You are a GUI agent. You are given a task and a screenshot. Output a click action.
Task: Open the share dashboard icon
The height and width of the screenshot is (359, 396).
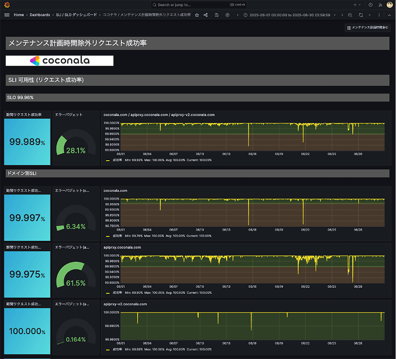(x=206, y=15)
